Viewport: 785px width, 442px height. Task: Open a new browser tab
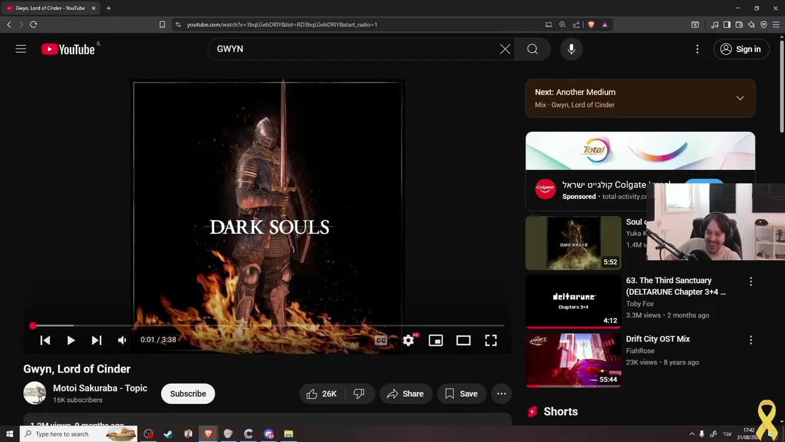(109, 8)
